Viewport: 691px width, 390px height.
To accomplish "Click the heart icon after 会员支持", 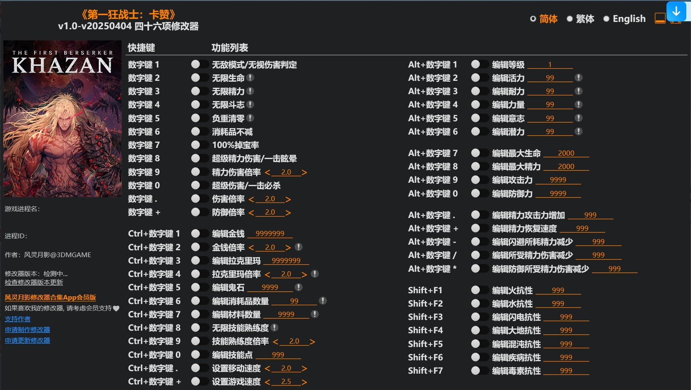I will tap(116, 308).
